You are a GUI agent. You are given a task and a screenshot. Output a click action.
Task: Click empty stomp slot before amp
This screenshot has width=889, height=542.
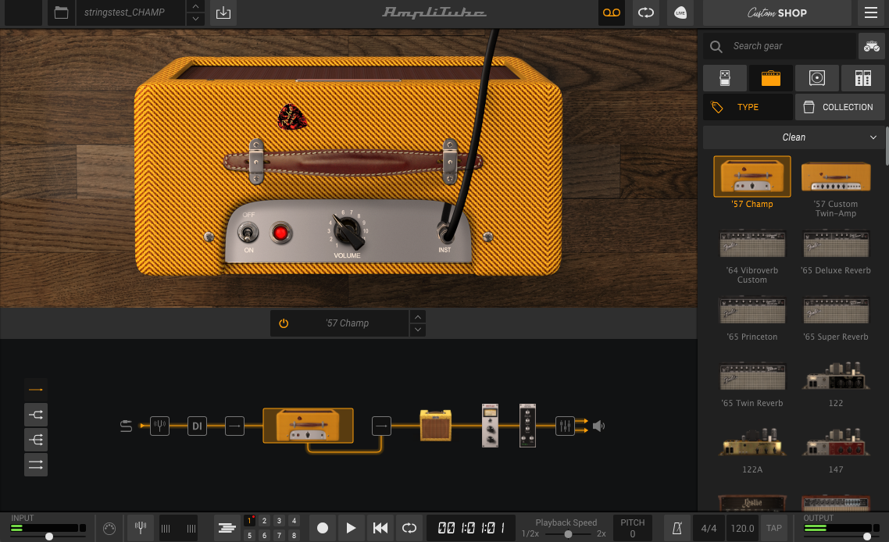click(234, 426)
